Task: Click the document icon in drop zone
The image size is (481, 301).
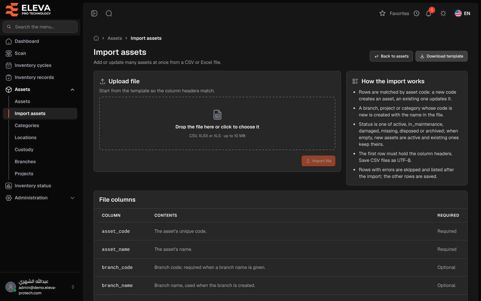Action: (x=217, y=115)
